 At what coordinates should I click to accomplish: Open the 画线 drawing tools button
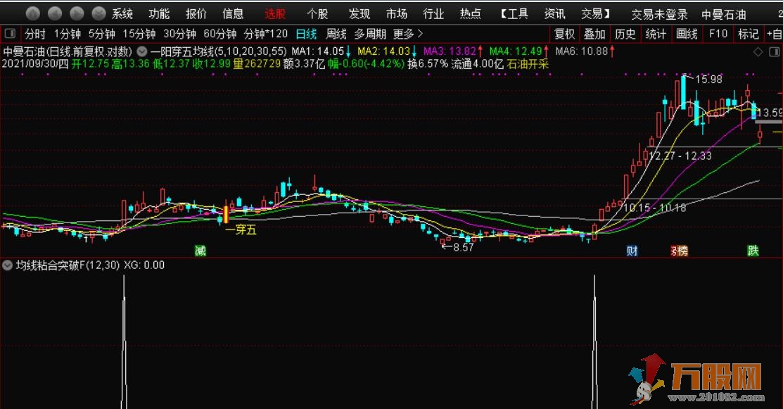click(x=687, y=34)
